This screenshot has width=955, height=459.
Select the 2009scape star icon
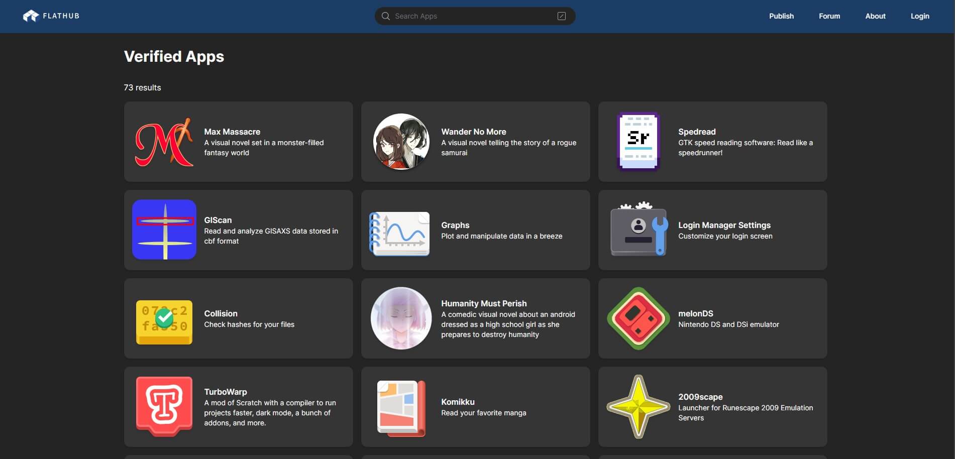coord(638,407)
